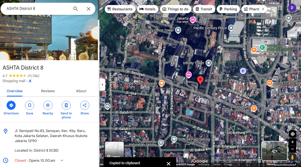The image size is (301, 167).
Task: Open the Google account avatar
Action: click(292, 8)
